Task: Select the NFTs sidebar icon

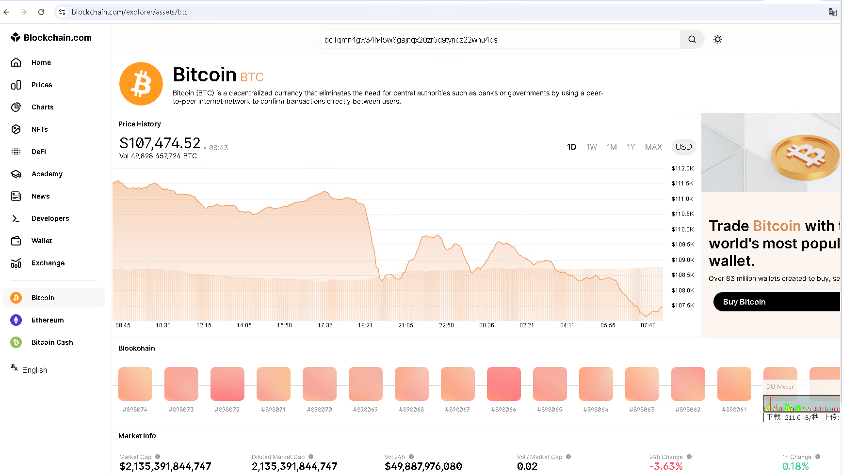Action: pyautogui.click(x=16, y=129)
